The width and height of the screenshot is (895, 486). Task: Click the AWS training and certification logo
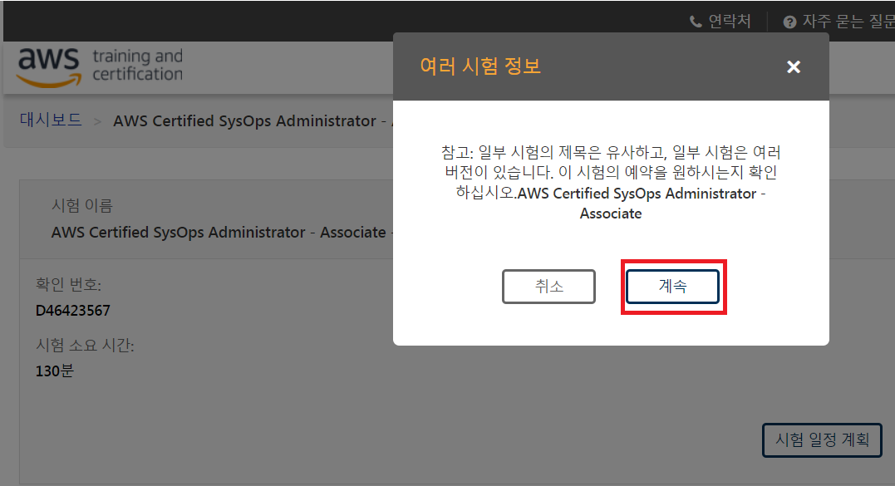pyautogui.click(x=101, y=66)
